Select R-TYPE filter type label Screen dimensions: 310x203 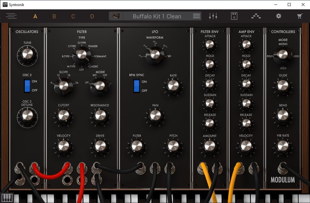tap(66, 56)
